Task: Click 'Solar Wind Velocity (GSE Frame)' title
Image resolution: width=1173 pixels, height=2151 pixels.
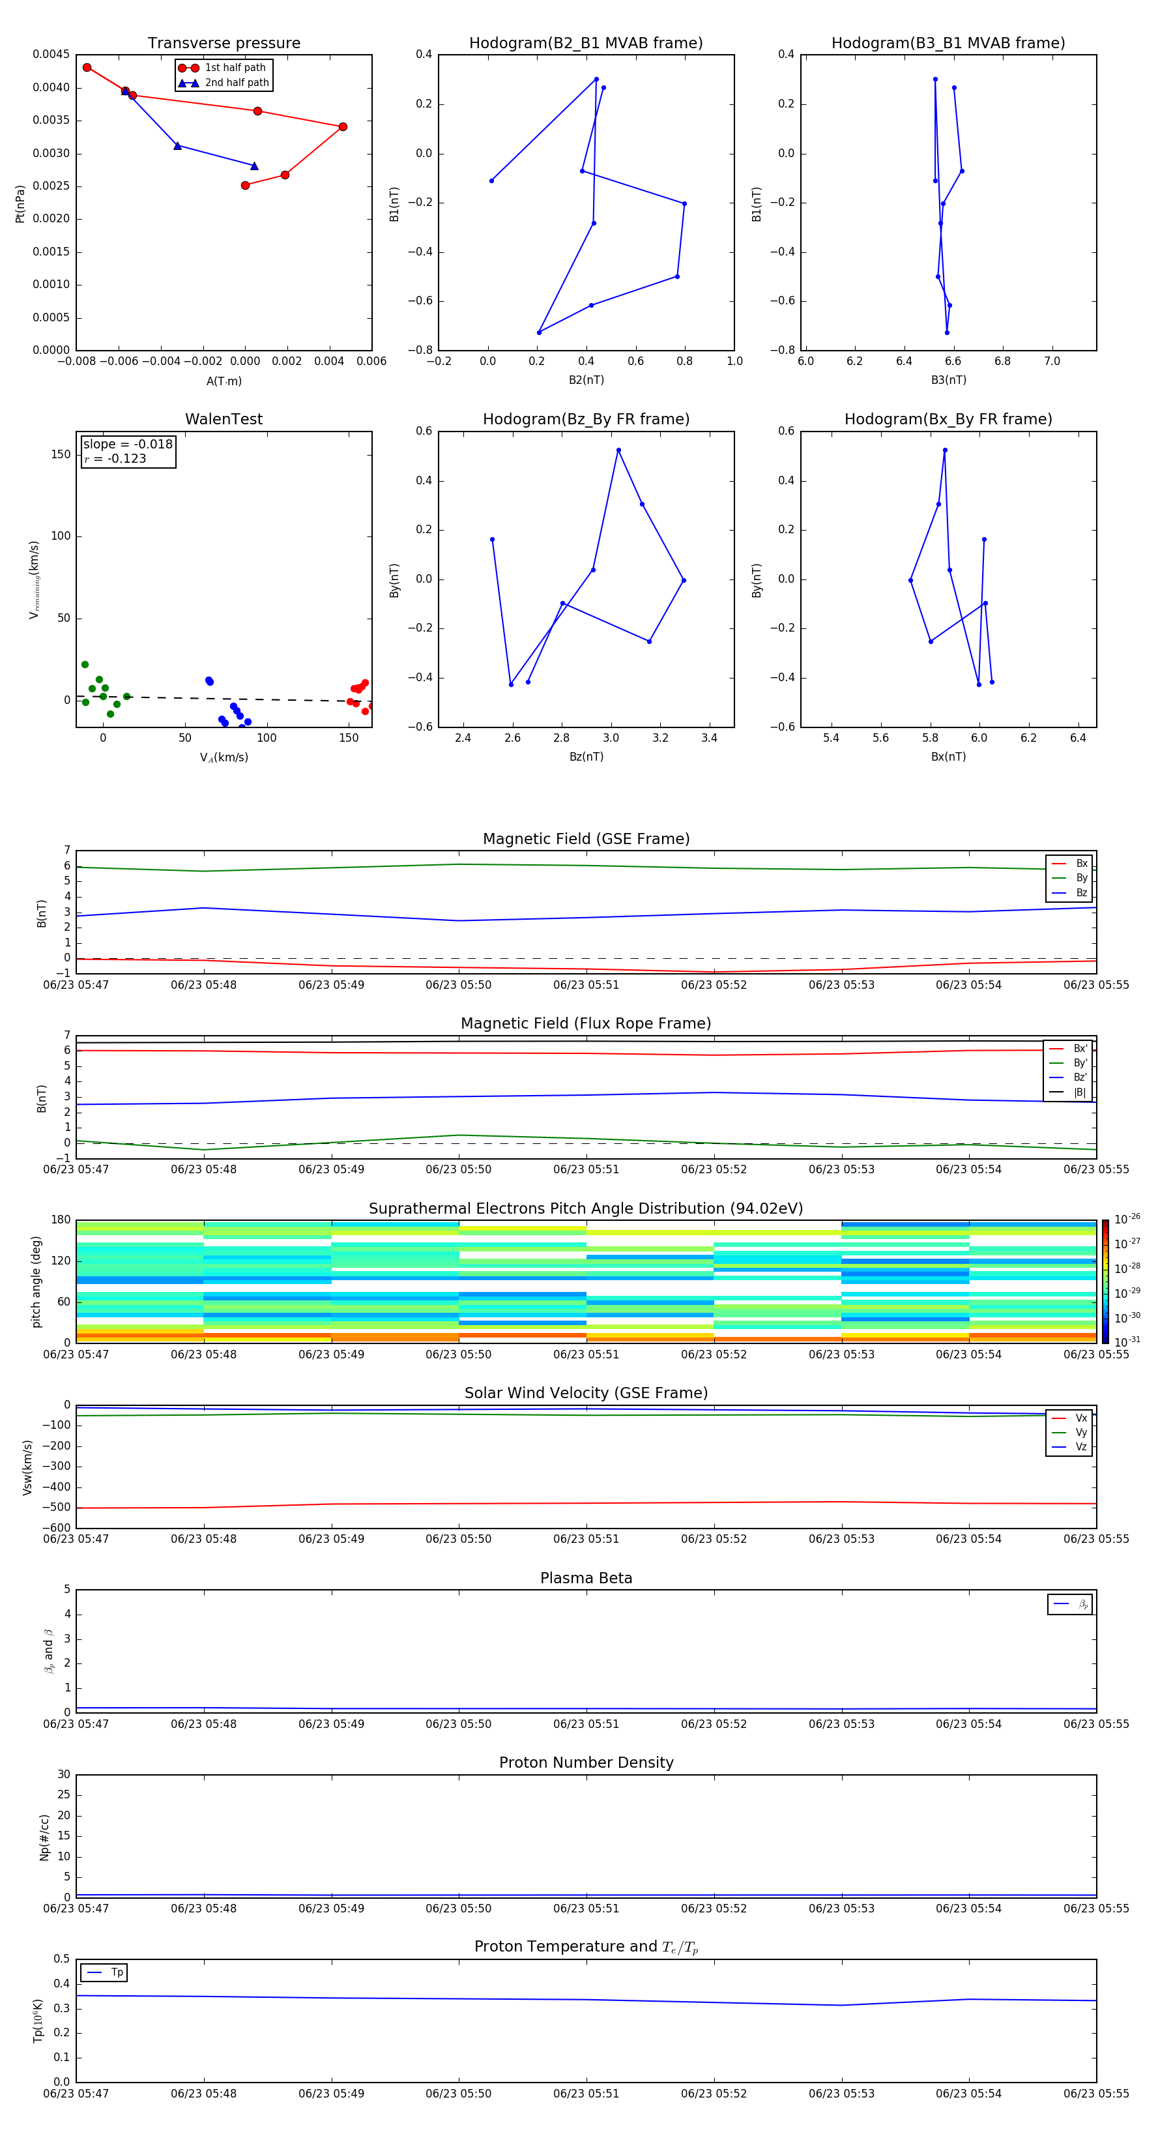Action: tap(586, 1393)
